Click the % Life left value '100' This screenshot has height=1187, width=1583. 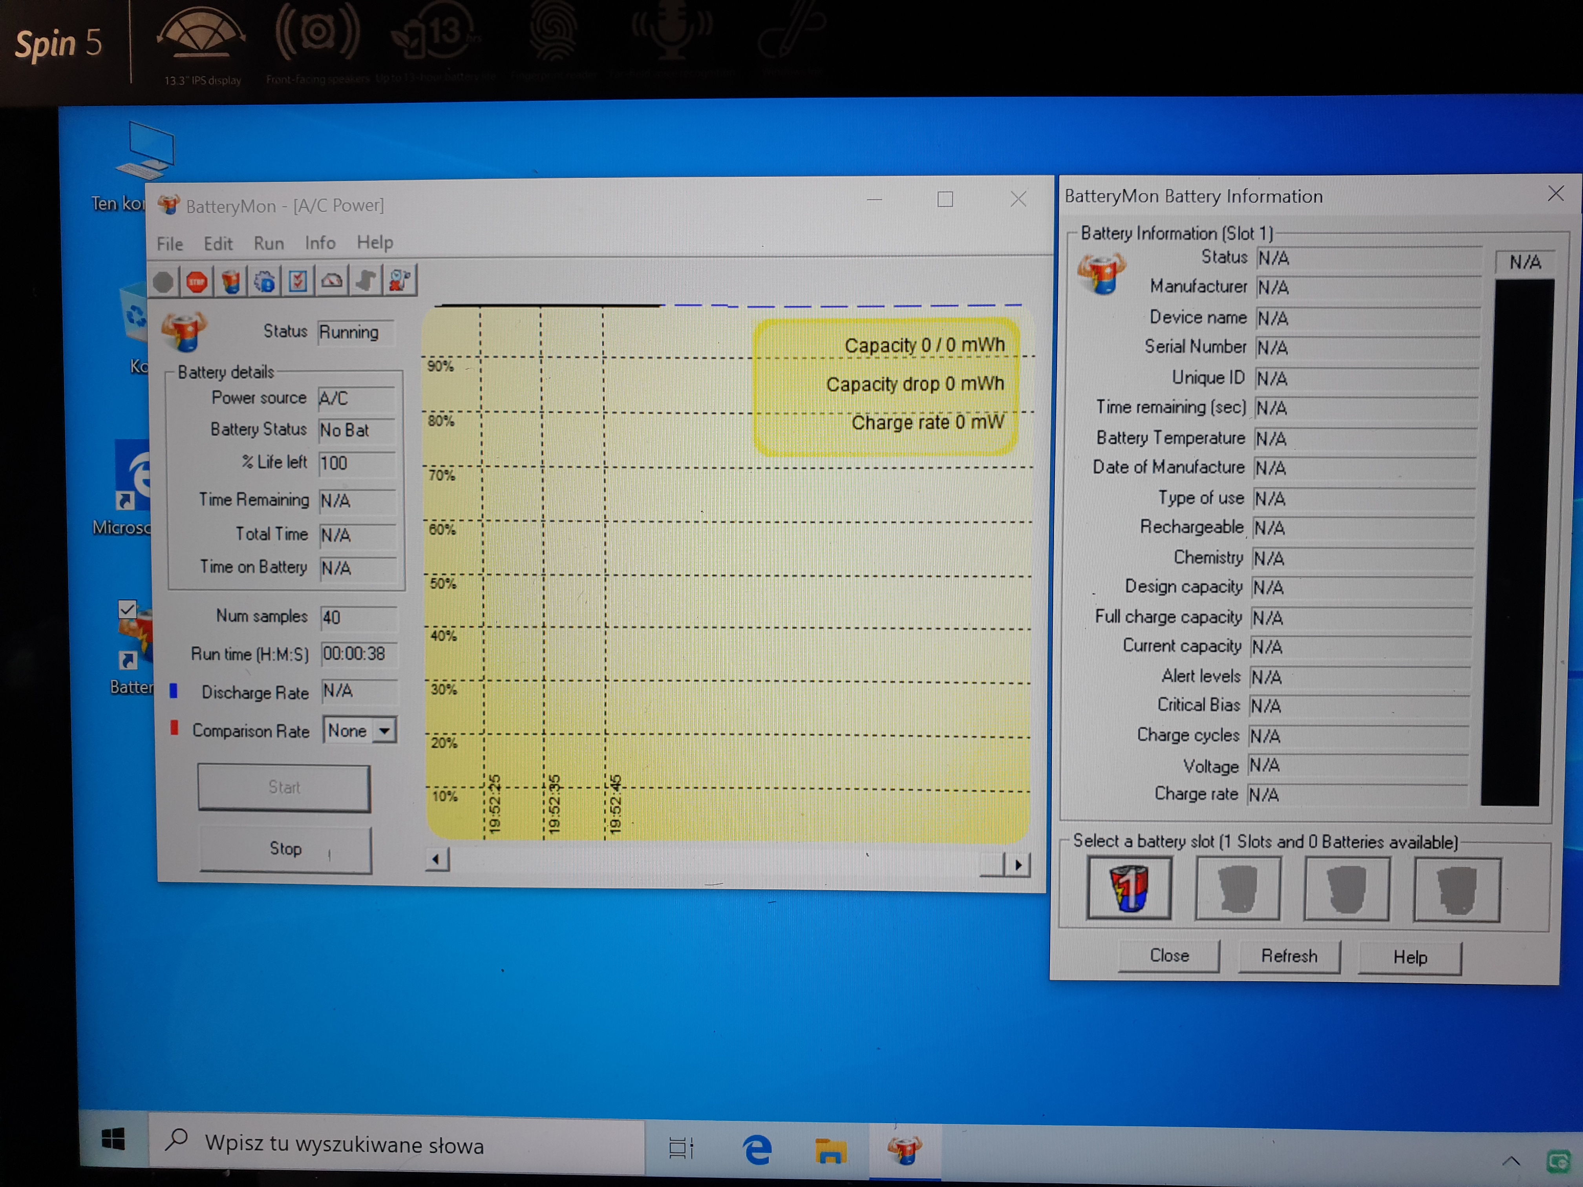357,464
